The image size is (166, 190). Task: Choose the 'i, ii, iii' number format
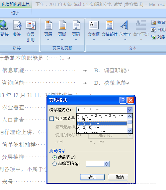102,131
